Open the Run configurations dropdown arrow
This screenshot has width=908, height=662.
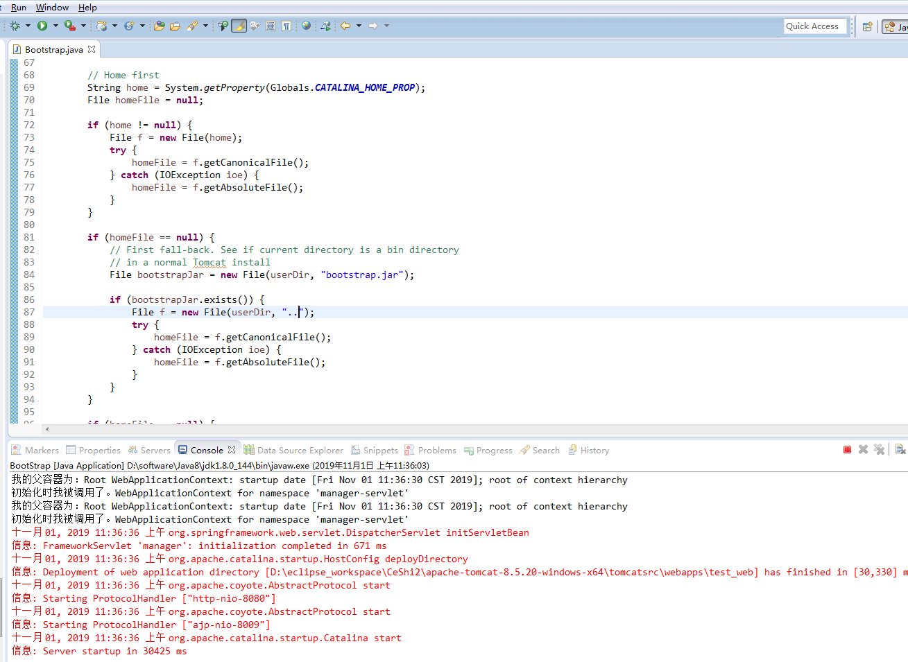coord(55,26)
